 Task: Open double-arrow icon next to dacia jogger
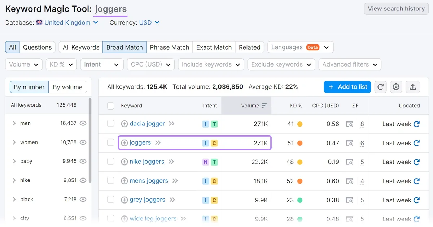[x=172, y=124]
